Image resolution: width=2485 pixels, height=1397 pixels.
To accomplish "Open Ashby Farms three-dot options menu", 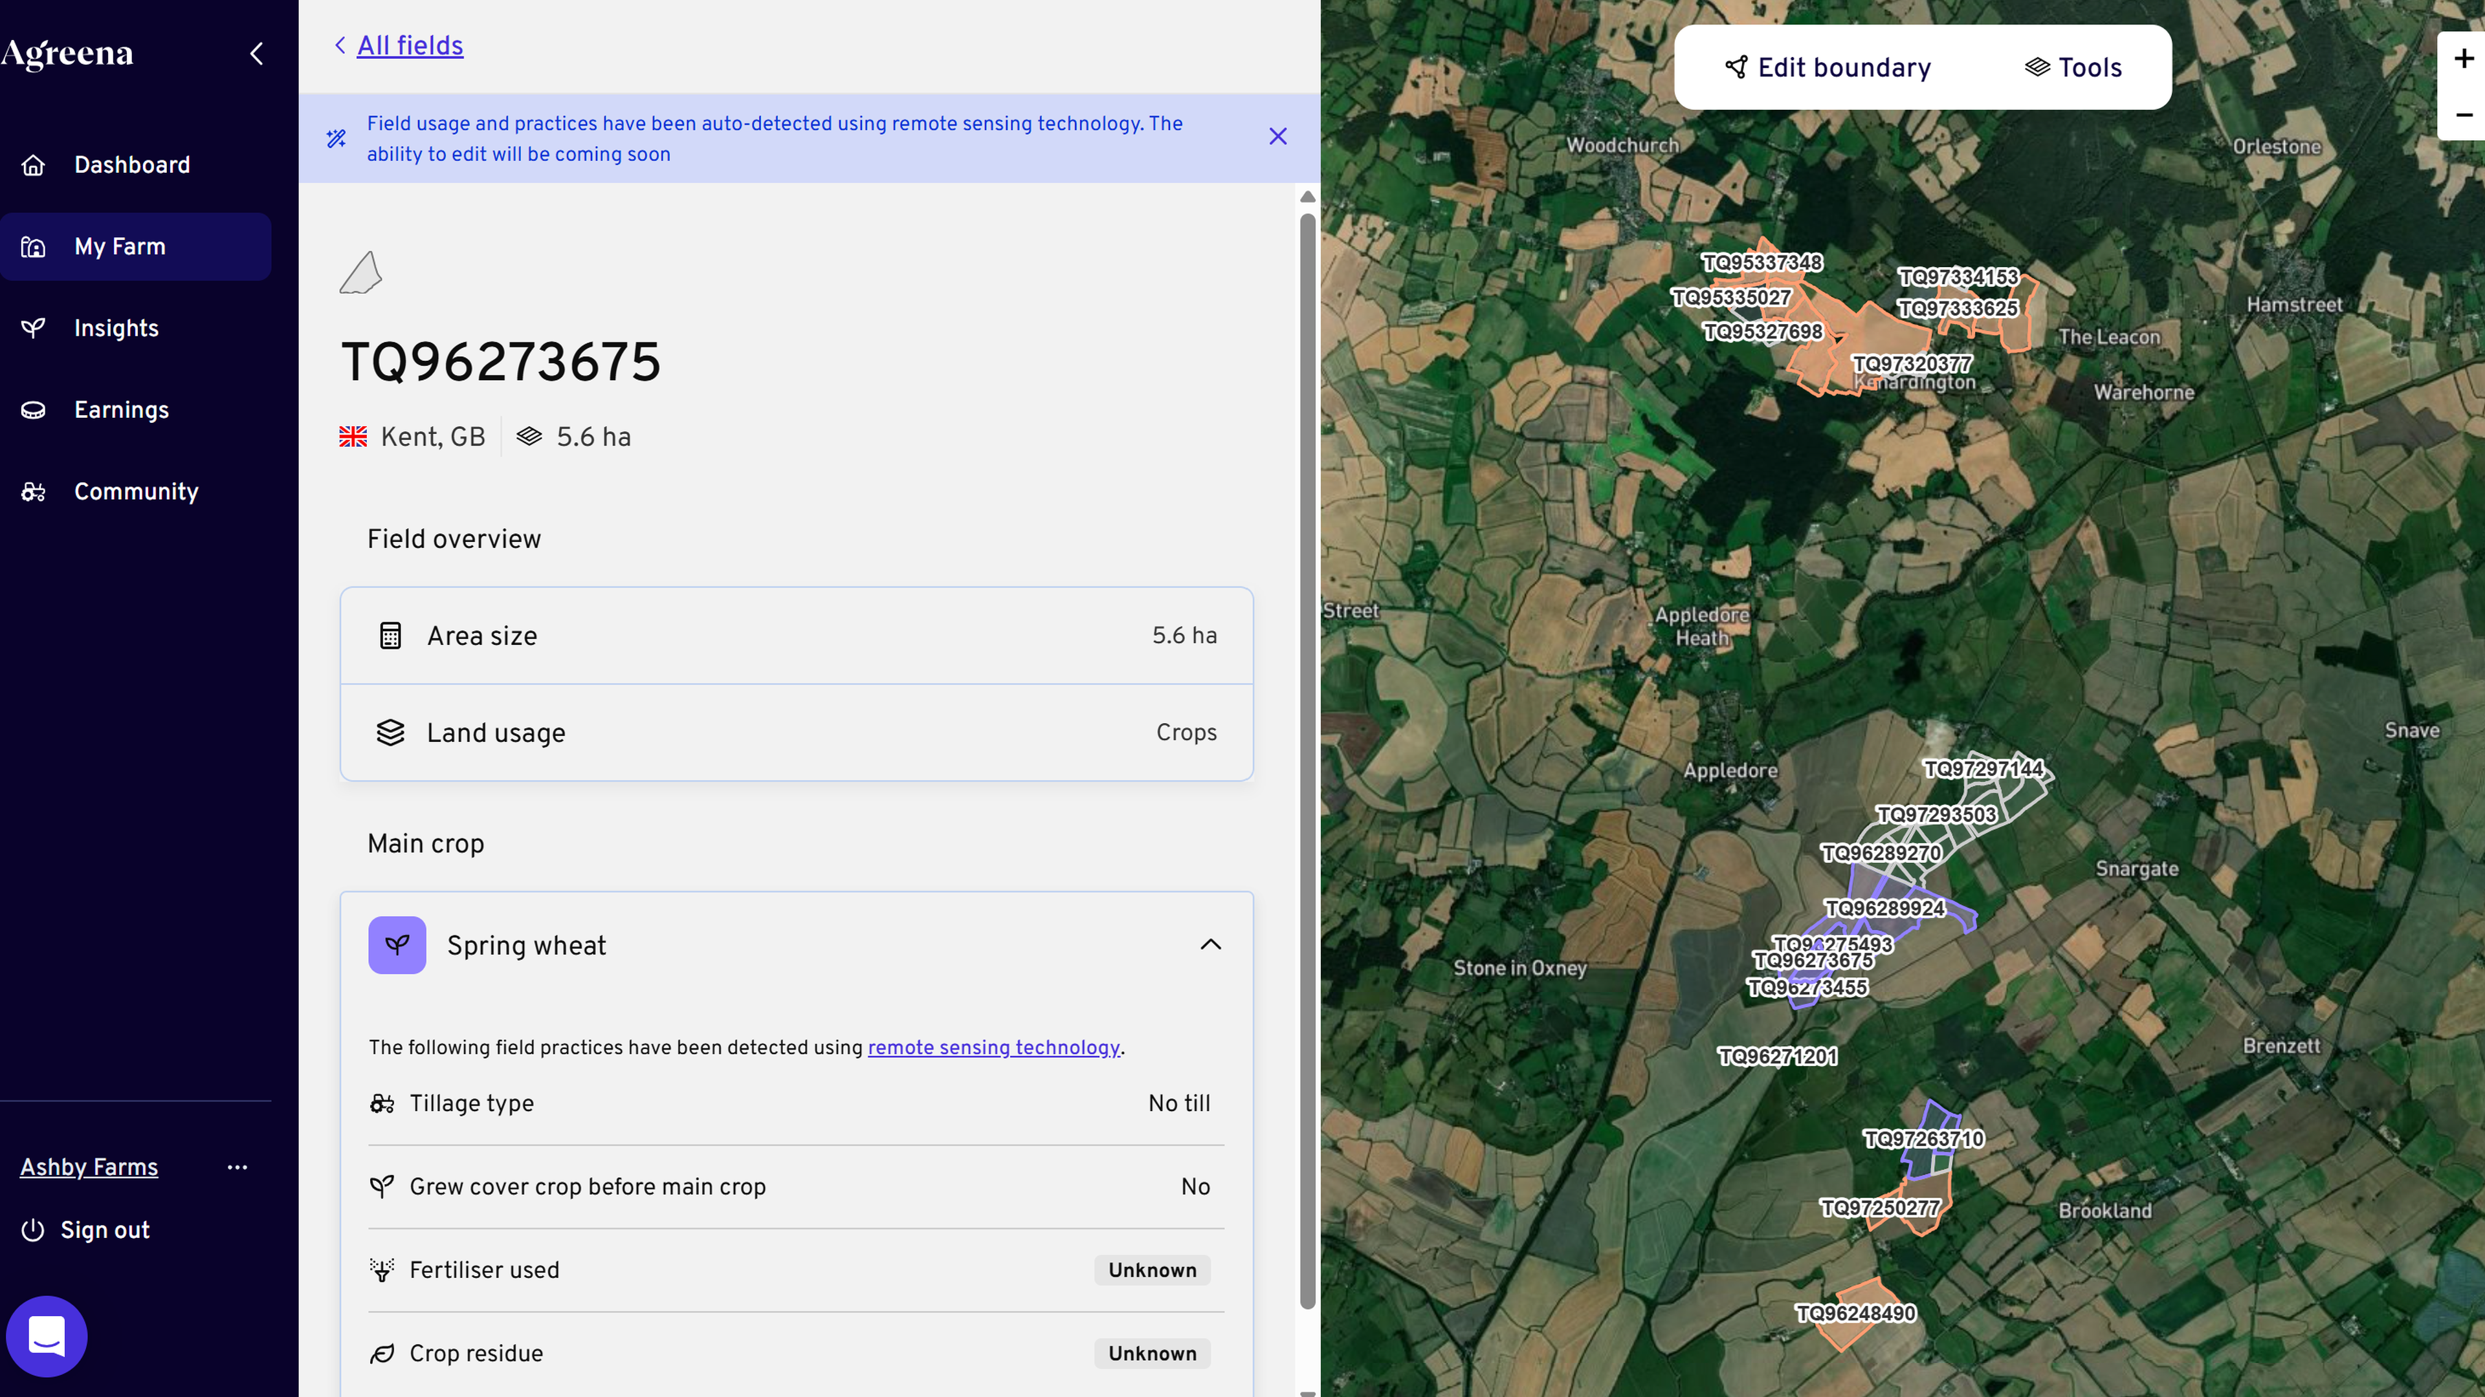I will point(237,1167).
